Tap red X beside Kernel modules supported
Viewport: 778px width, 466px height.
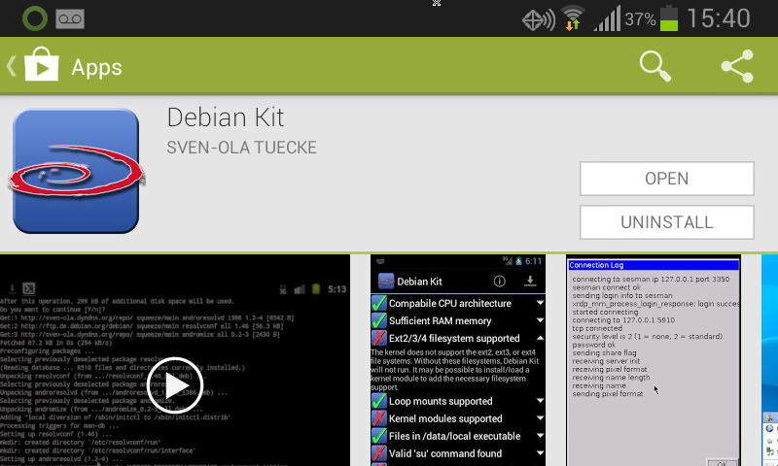(x=379, y=418)
